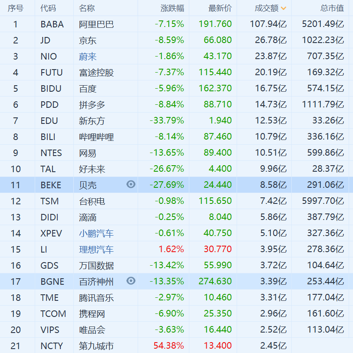Open the 理想汽车 stock link
The width and height of the screenshot is (353, 353).
coord(96,249)
